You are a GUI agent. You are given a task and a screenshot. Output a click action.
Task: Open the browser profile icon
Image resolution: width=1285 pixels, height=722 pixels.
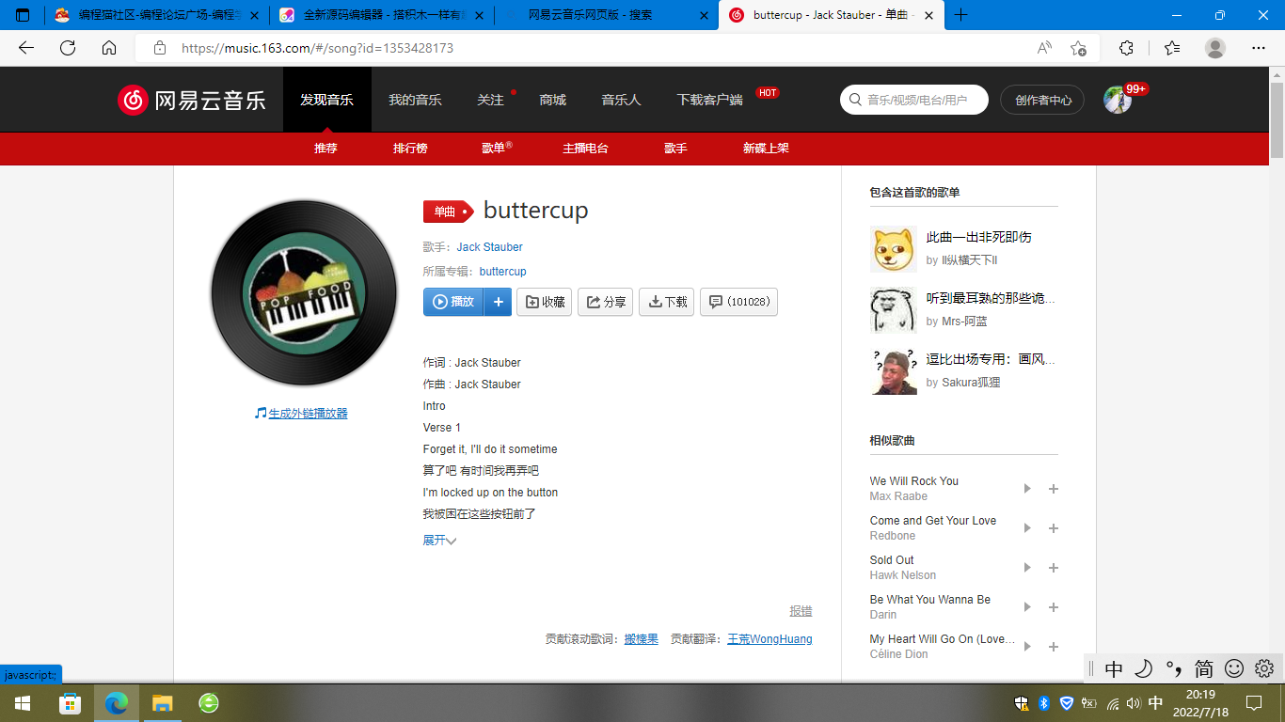pyautogui.click(x=1215, y=48)
